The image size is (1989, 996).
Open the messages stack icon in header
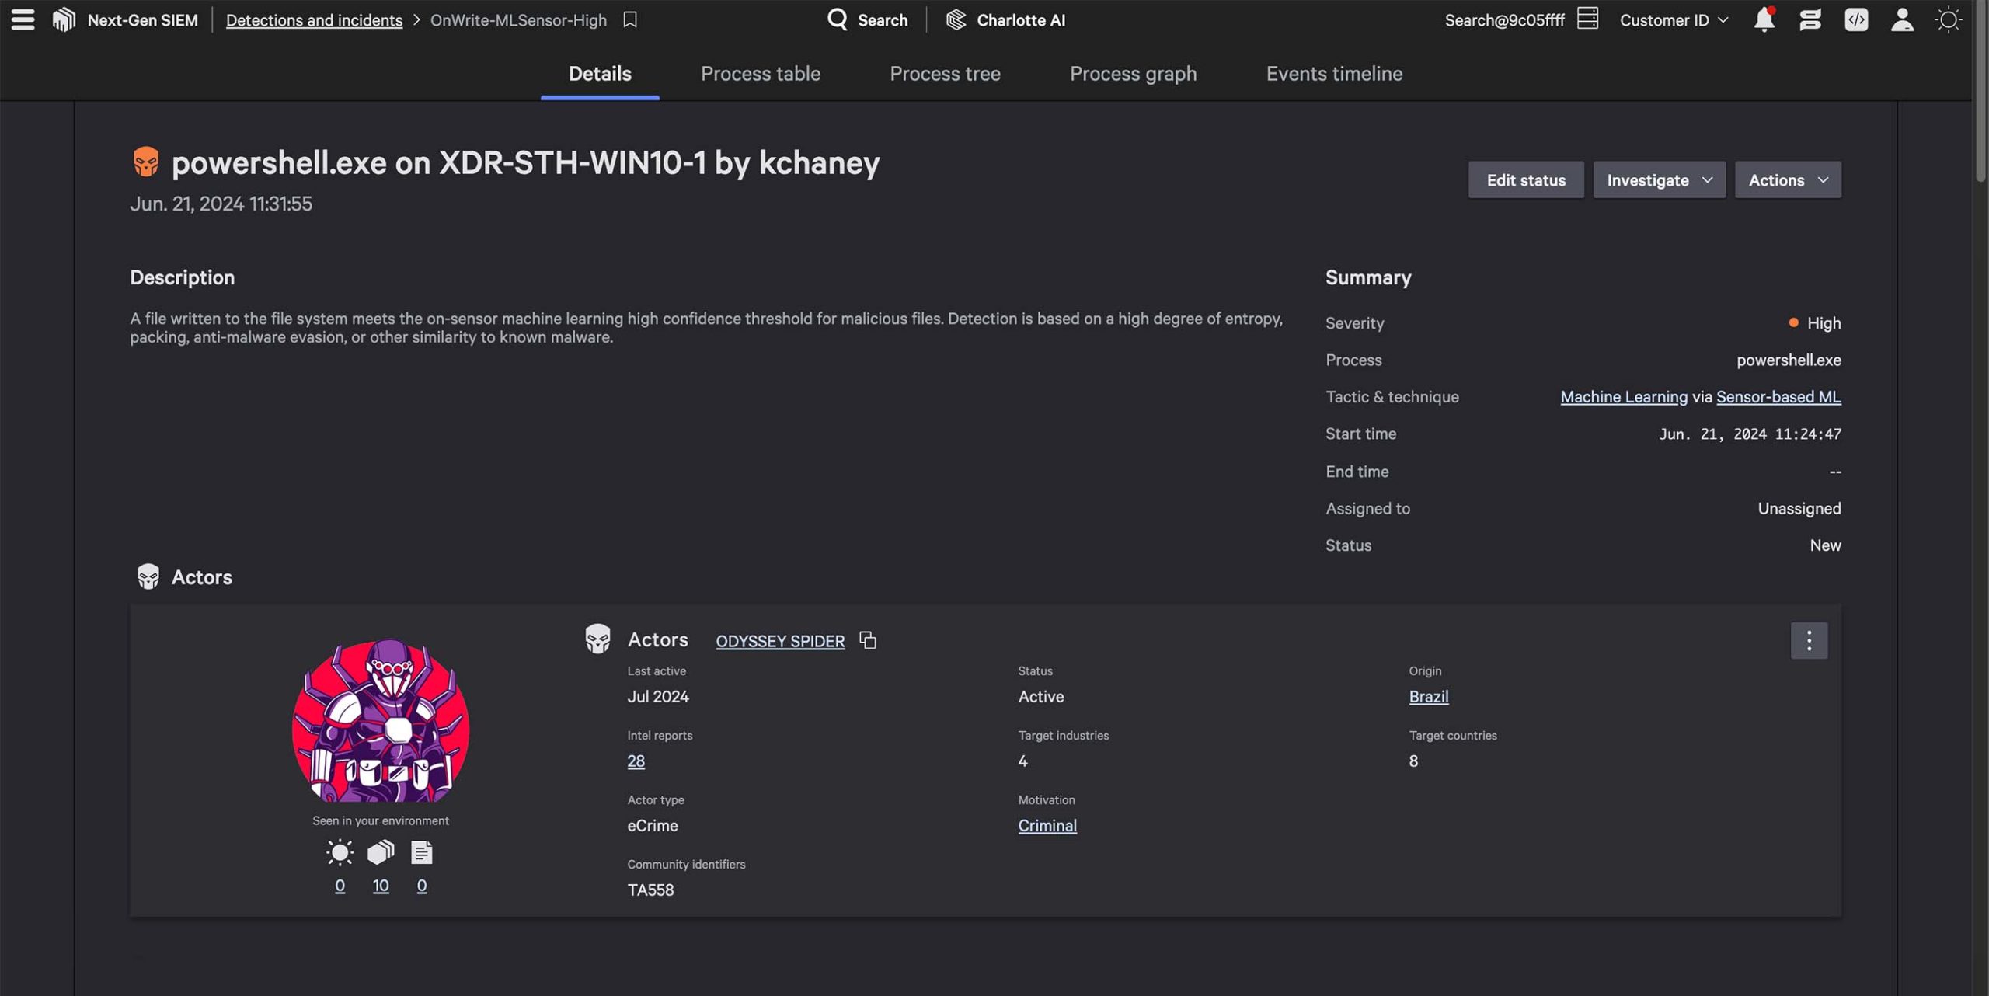[1810, 19]
